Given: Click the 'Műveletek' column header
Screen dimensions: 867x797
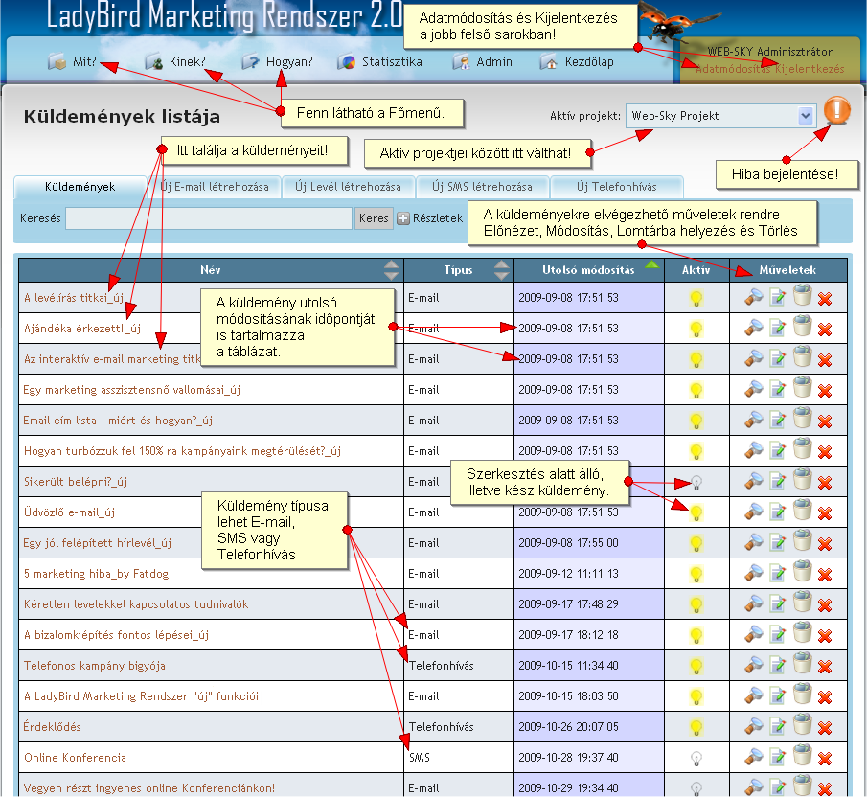Looking at the screenshot, I should pyautogui.click(x=787, y=270).
